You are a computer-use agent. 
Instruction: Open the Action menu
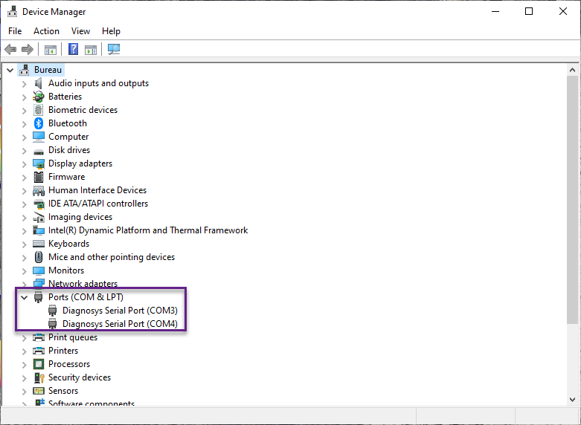coord(46,31)
